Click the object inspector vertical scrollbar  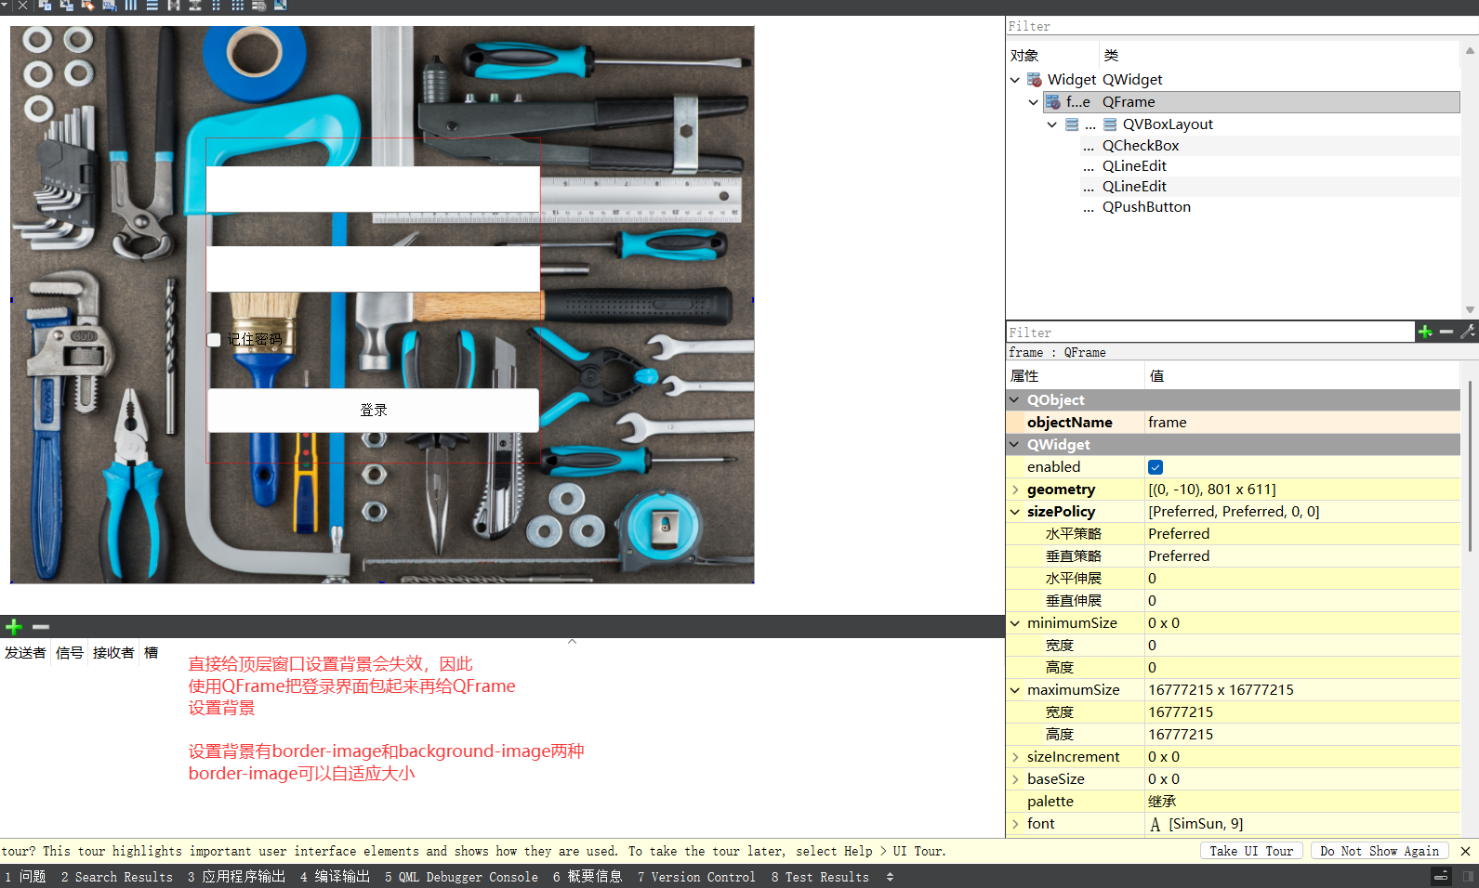(1470, 179)
